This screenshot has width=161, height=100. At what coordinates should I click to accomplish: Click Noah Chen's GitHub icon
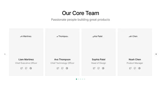(135, 68)
